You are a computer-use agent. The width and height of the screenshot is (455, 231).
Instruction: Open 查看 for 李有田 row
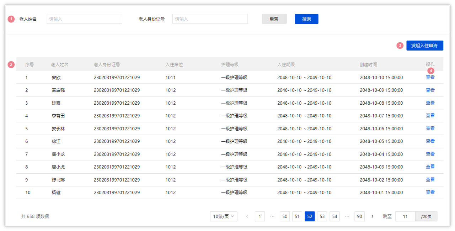(x=430, y=116)
